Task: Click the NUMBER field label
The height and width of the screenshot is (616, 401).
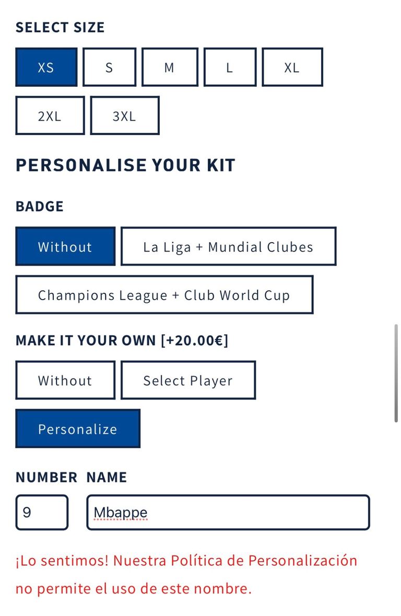Action: pos(46,477)
